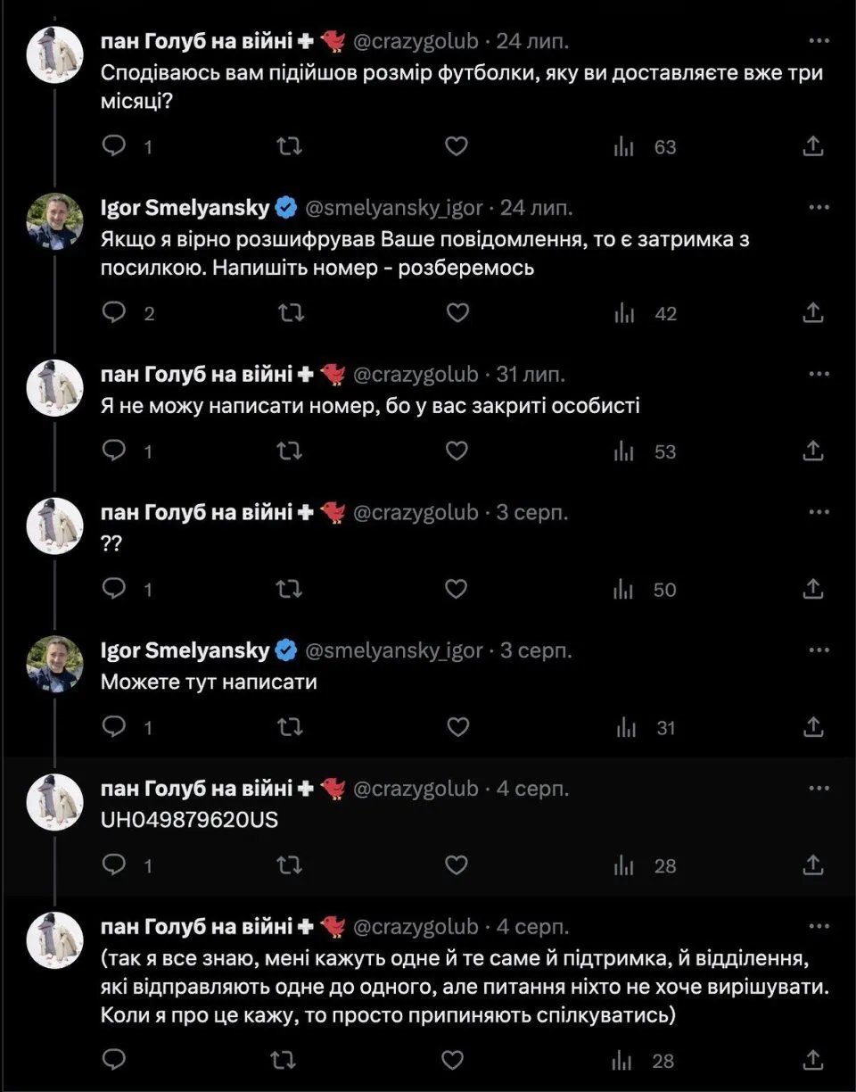
Task: Like the UH049879620US tracking number tweet
Action: [x=457, y=865]
